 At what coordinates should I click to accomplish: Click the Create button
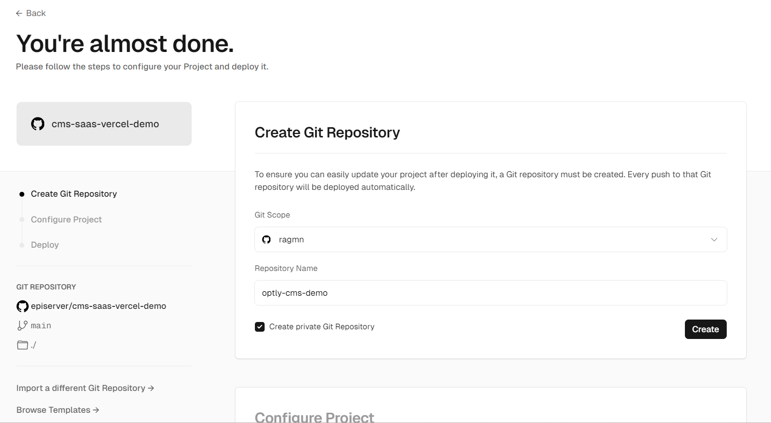tap(705, 329)
